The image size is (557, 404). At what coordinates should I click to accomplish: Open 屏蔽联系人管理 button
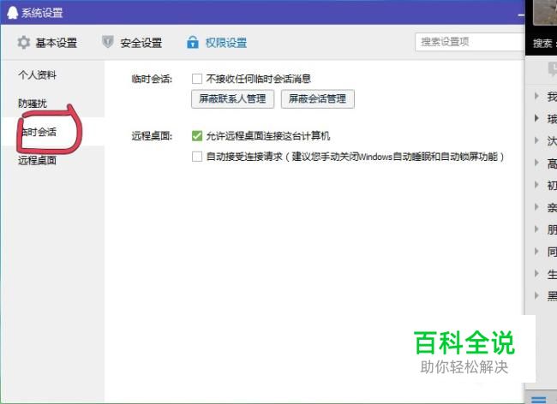pyautogui.click(x=232, y=98)
